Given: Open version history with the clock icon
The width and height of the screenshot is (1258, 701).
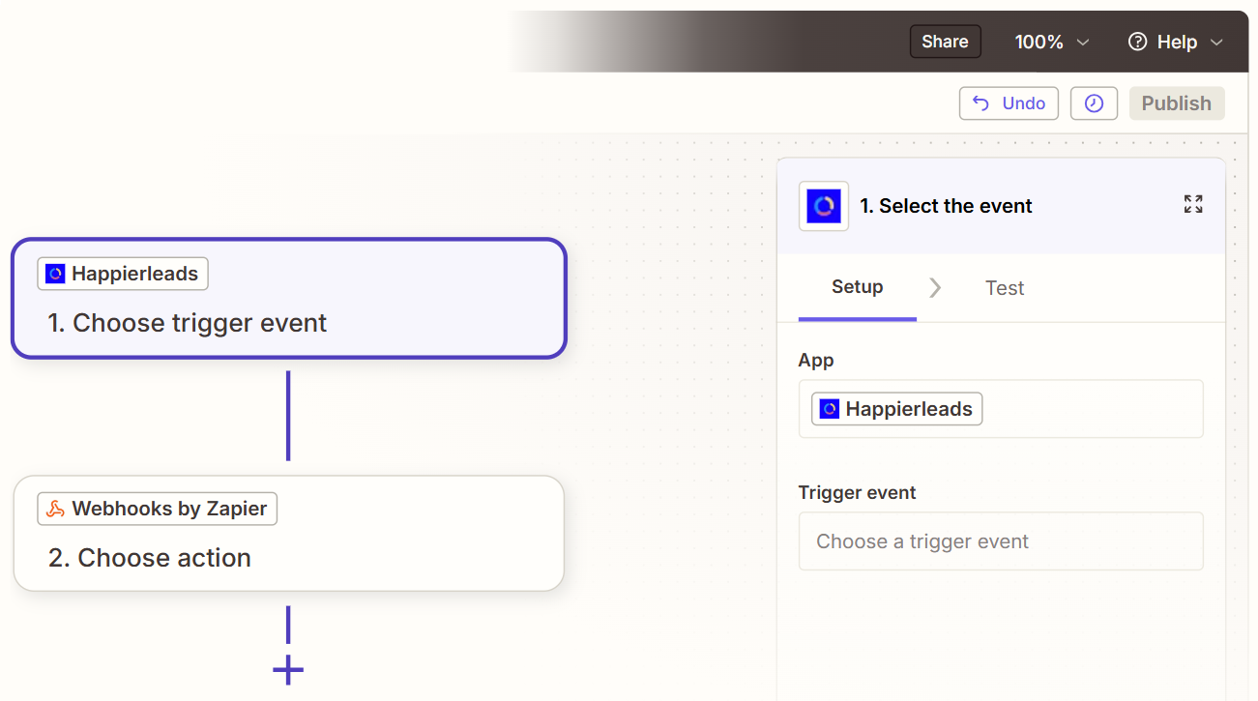Looking at the screenshot, I should 1094,103.
